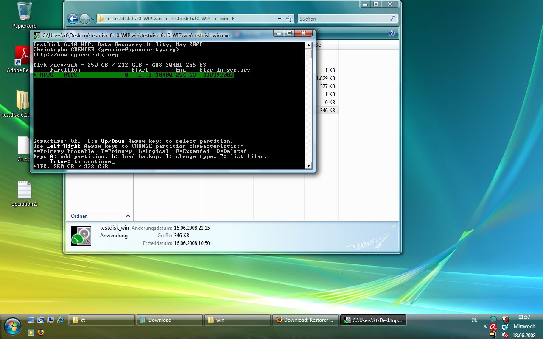The width and height of the screenshot is (543, 339).
Task: Click the Explorer back arrow button
Action: 73,19
